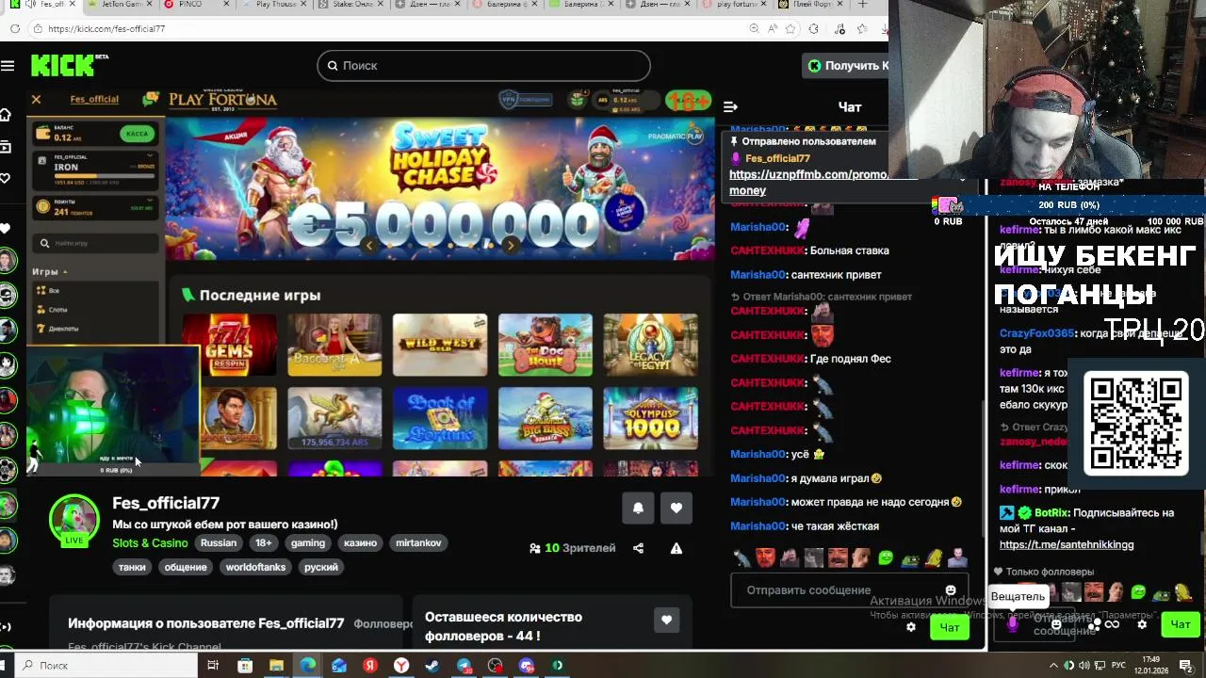Select the общение tag
This screenshot has height=678, width=1206.
pos(186,567)
